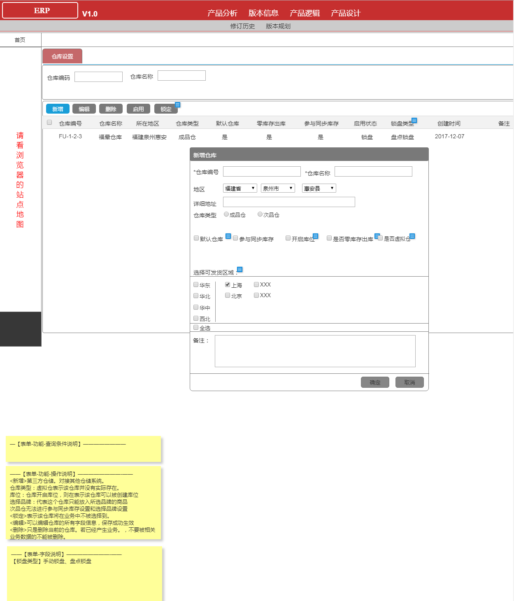Click the 锁定 button
Screen dimensions: 514x601
click(x=166, y=109)
